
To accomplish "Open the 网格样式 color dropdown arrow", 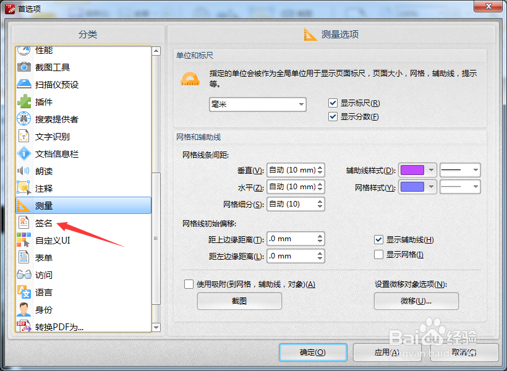I will click(x=431, y=187).
